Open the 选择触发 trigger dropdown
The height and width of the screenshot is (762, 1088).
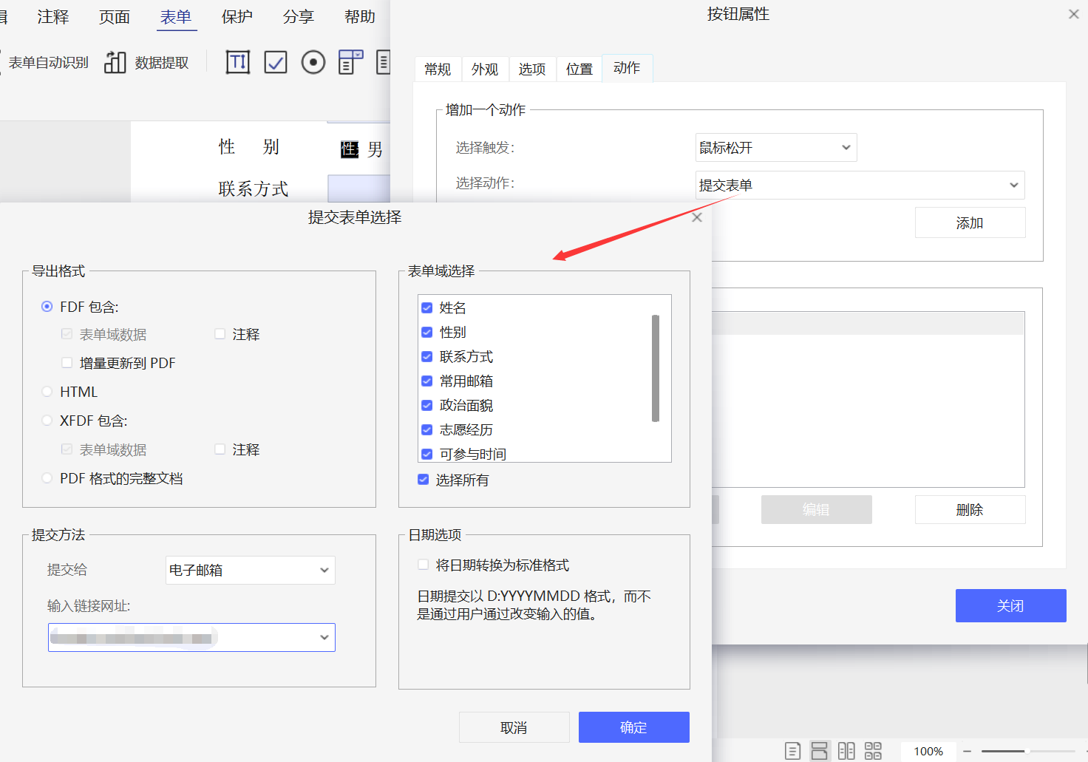point(775,147)
